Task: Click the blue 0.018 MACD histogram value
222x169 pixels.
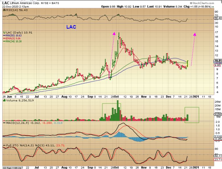Action: pos(58,123)
